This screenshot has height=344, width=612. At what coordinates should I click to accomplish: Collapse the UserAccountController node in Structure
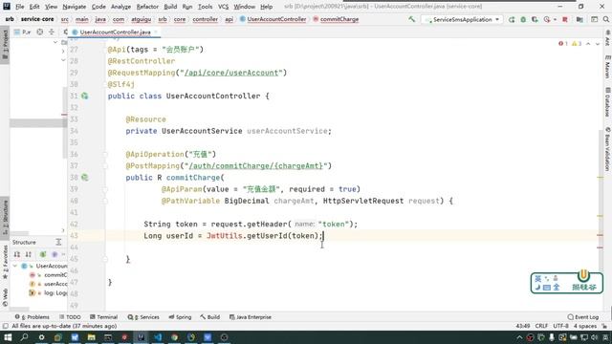[15, 266]
